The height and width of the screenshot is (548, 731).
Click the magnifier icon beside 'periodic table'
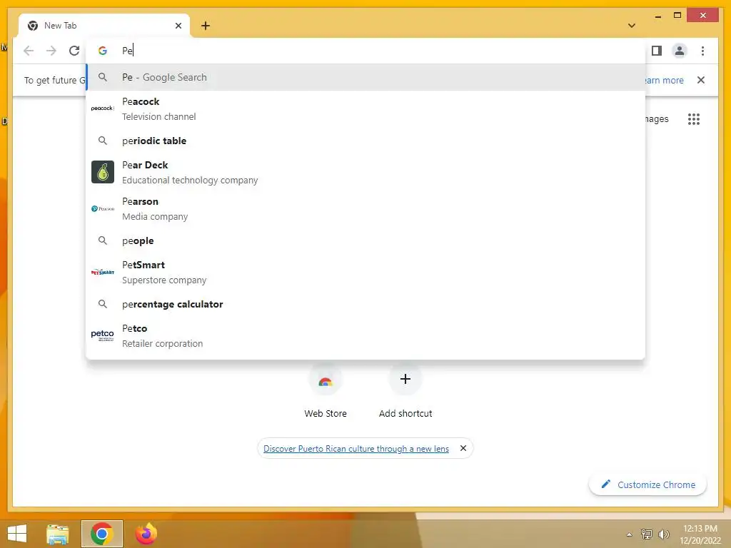pos(103,141)
